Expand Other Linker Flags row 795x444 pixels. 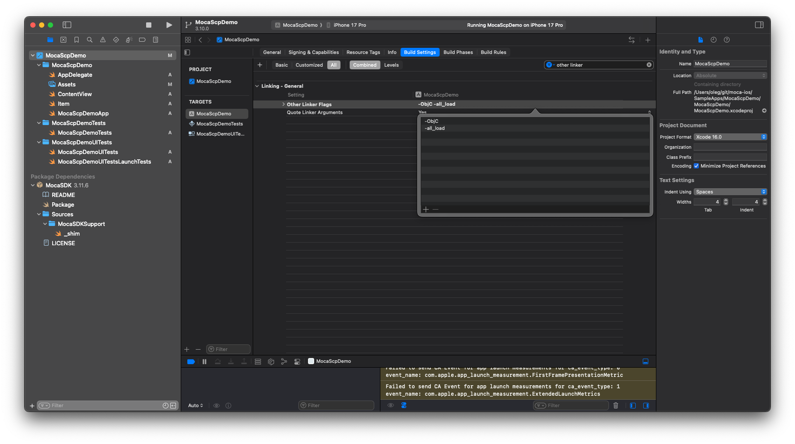(283, 104)
